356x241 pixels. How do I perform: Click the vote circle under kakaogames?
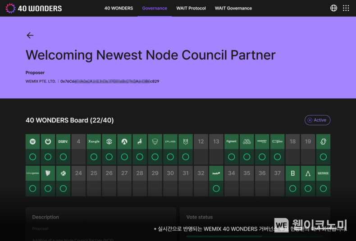point(33,188)
